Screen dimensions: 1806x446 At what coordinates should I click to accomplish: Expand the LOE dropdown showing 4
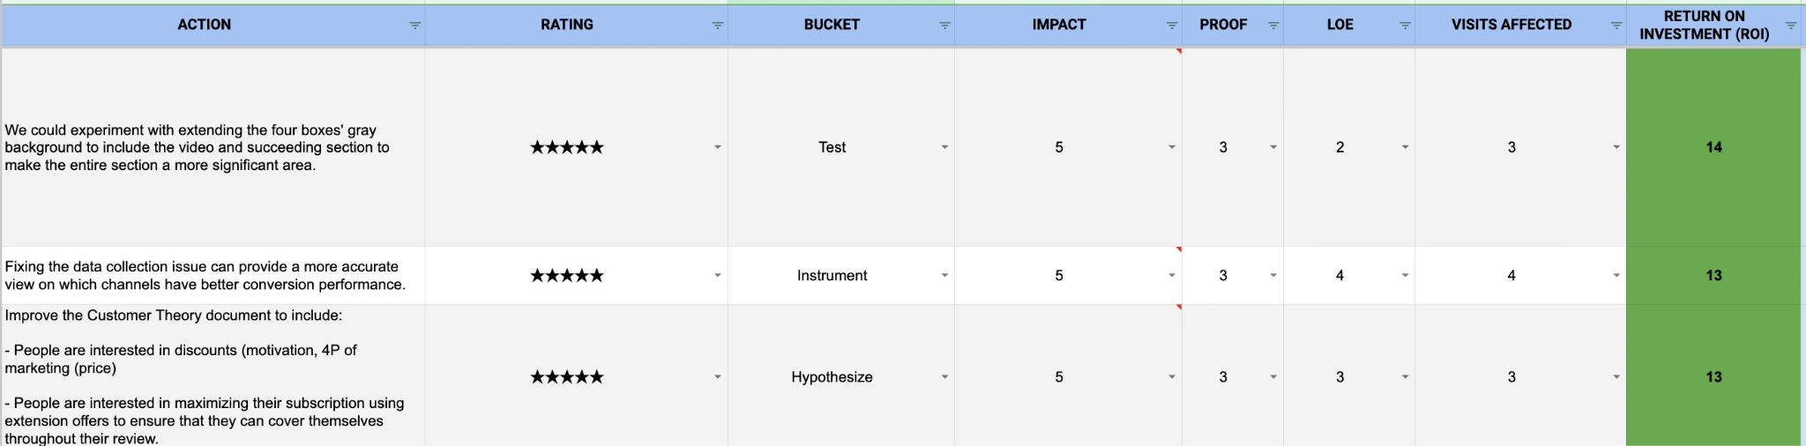click(x=1405, y=276)
